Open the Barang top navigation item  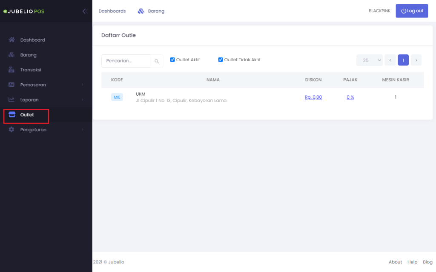pos(156,11)
